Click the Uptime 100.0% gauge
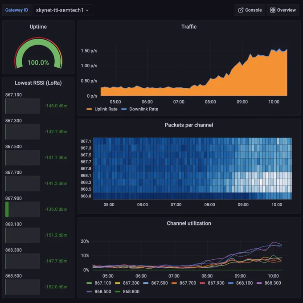The width and height of the screenshot is (303, 303). tap(38, 53)
